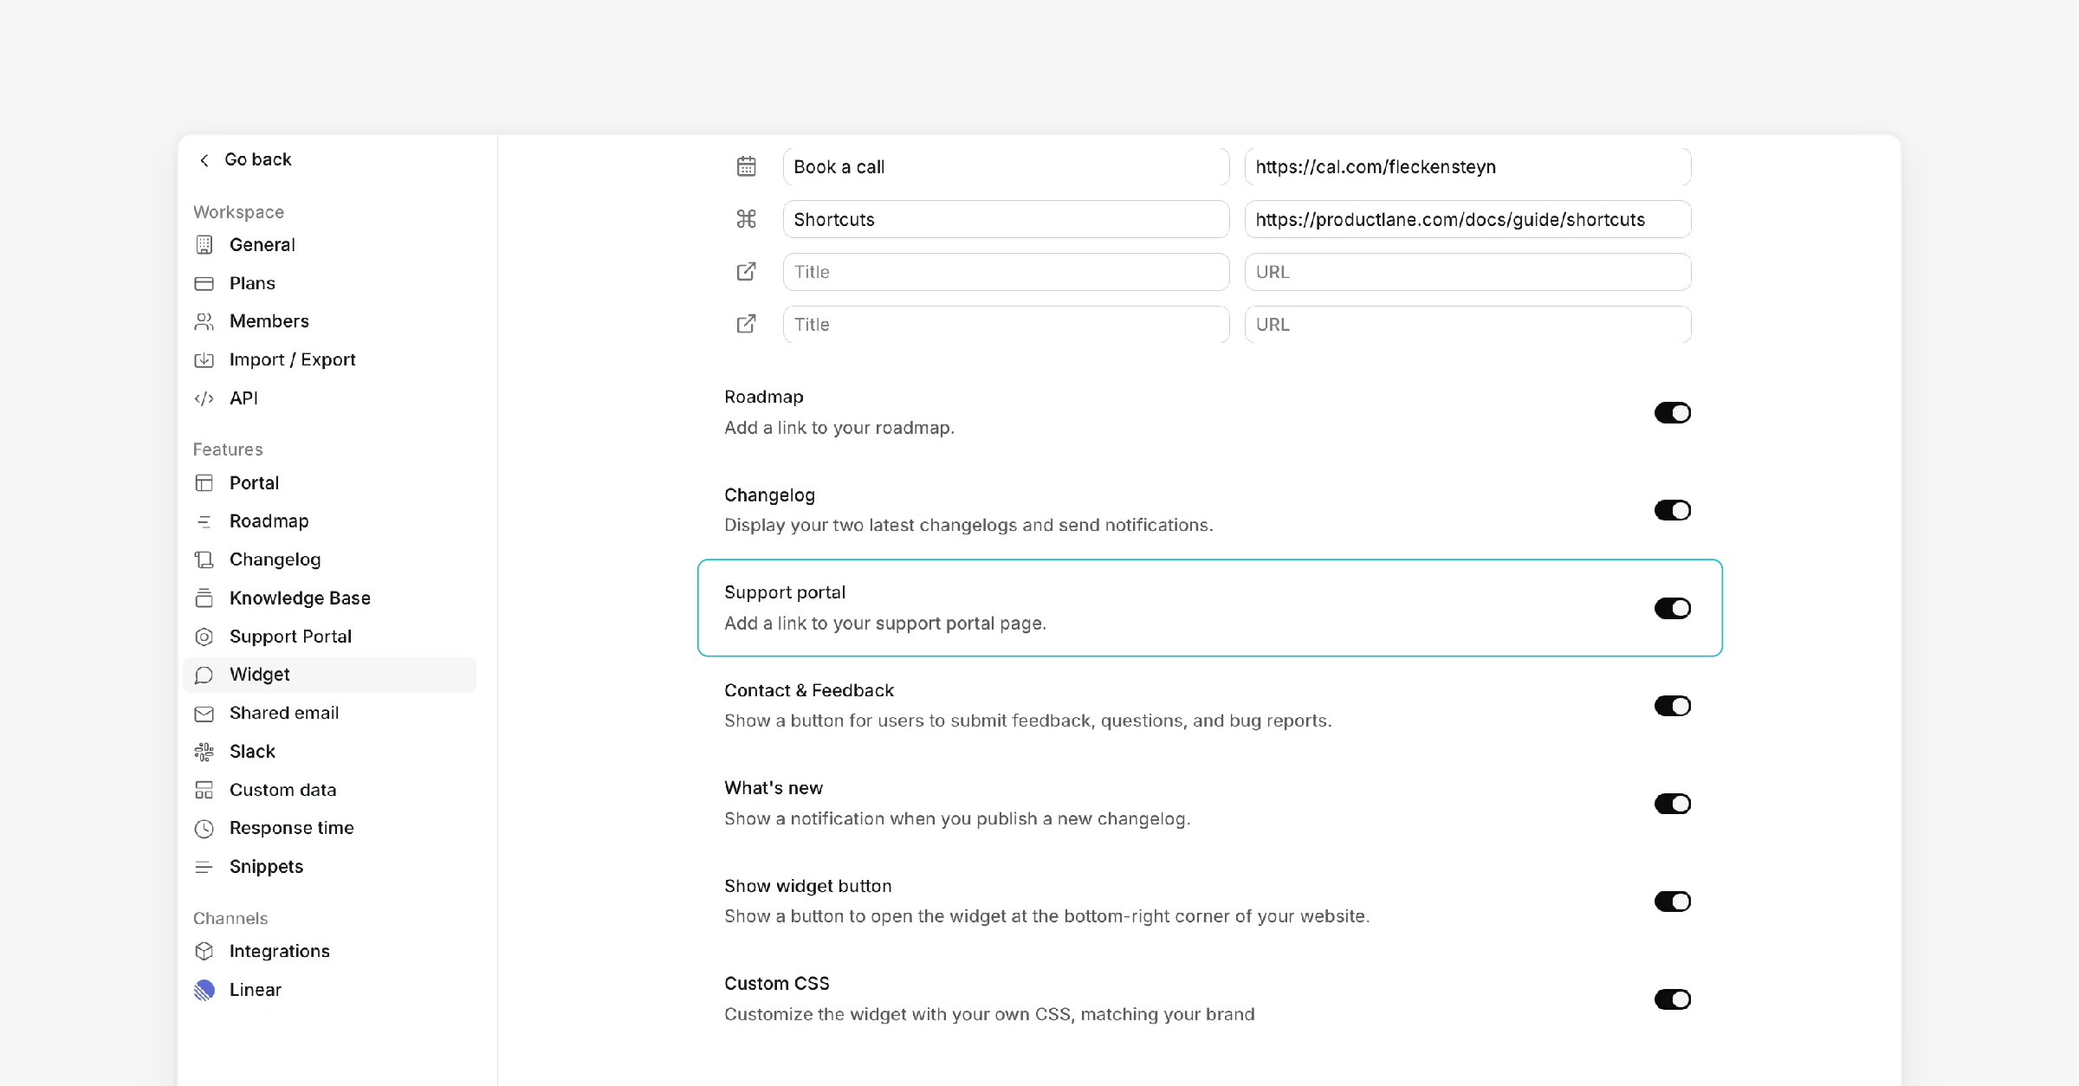2079x1086 pixels.
Task: Toggle the Custom CSS switch
Action: (1672, 999)
